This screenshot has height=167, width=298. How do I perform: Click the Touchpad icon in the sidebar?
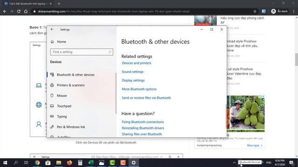pos(52,106)
